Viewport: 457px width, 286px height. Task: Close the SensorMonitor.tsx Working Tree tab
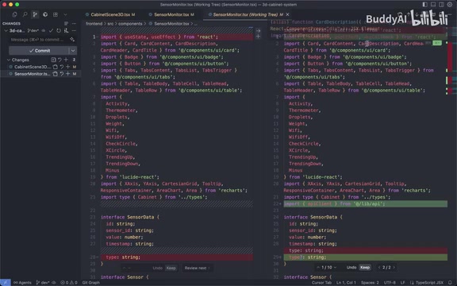click(x=288, y=14)
